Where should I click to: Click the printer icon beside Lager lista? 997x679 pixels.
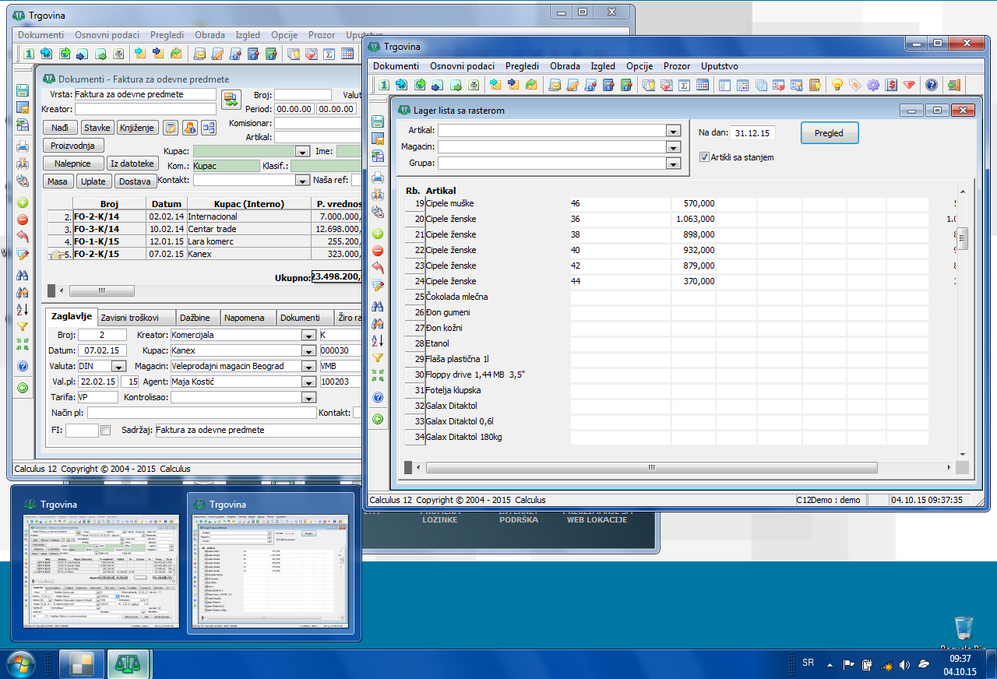(x=378, y=178)
